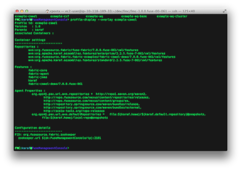Click the scala-tools.org repo-releases URL

[x=74, y=111]
